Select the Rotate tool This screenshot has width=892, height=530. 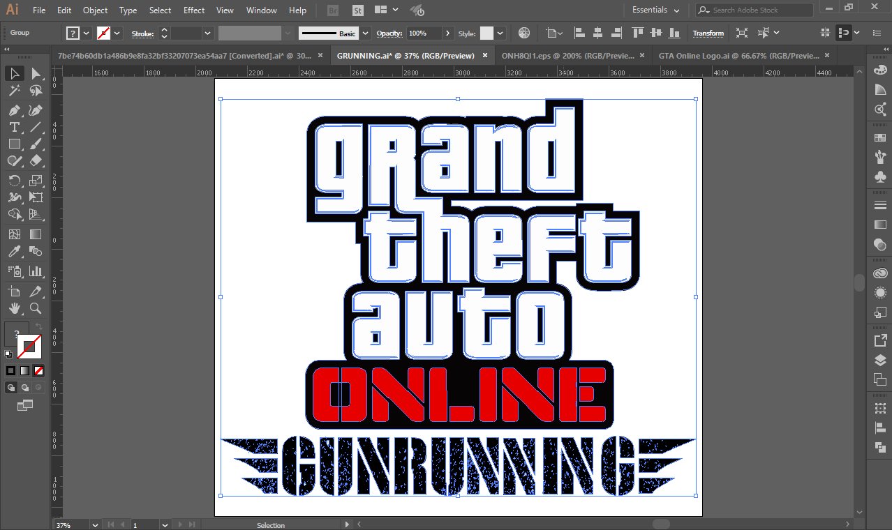[14, 180]
